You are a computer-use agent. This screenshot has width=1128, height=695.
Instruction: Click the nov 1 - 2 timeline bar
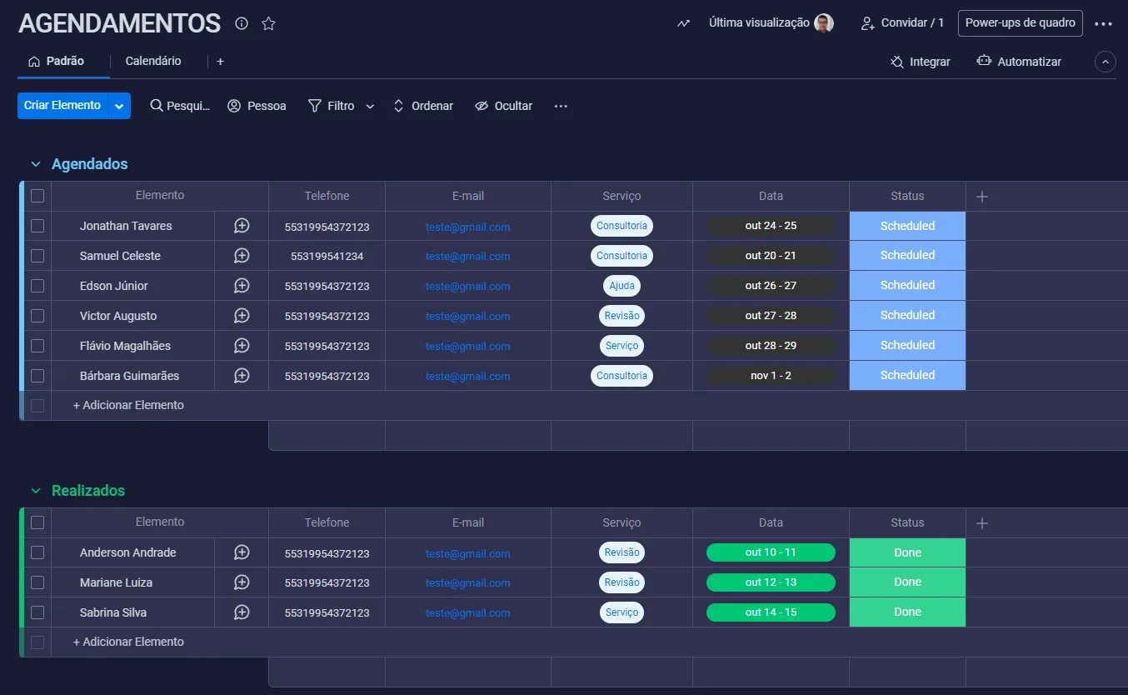click(x=771, y=376)
